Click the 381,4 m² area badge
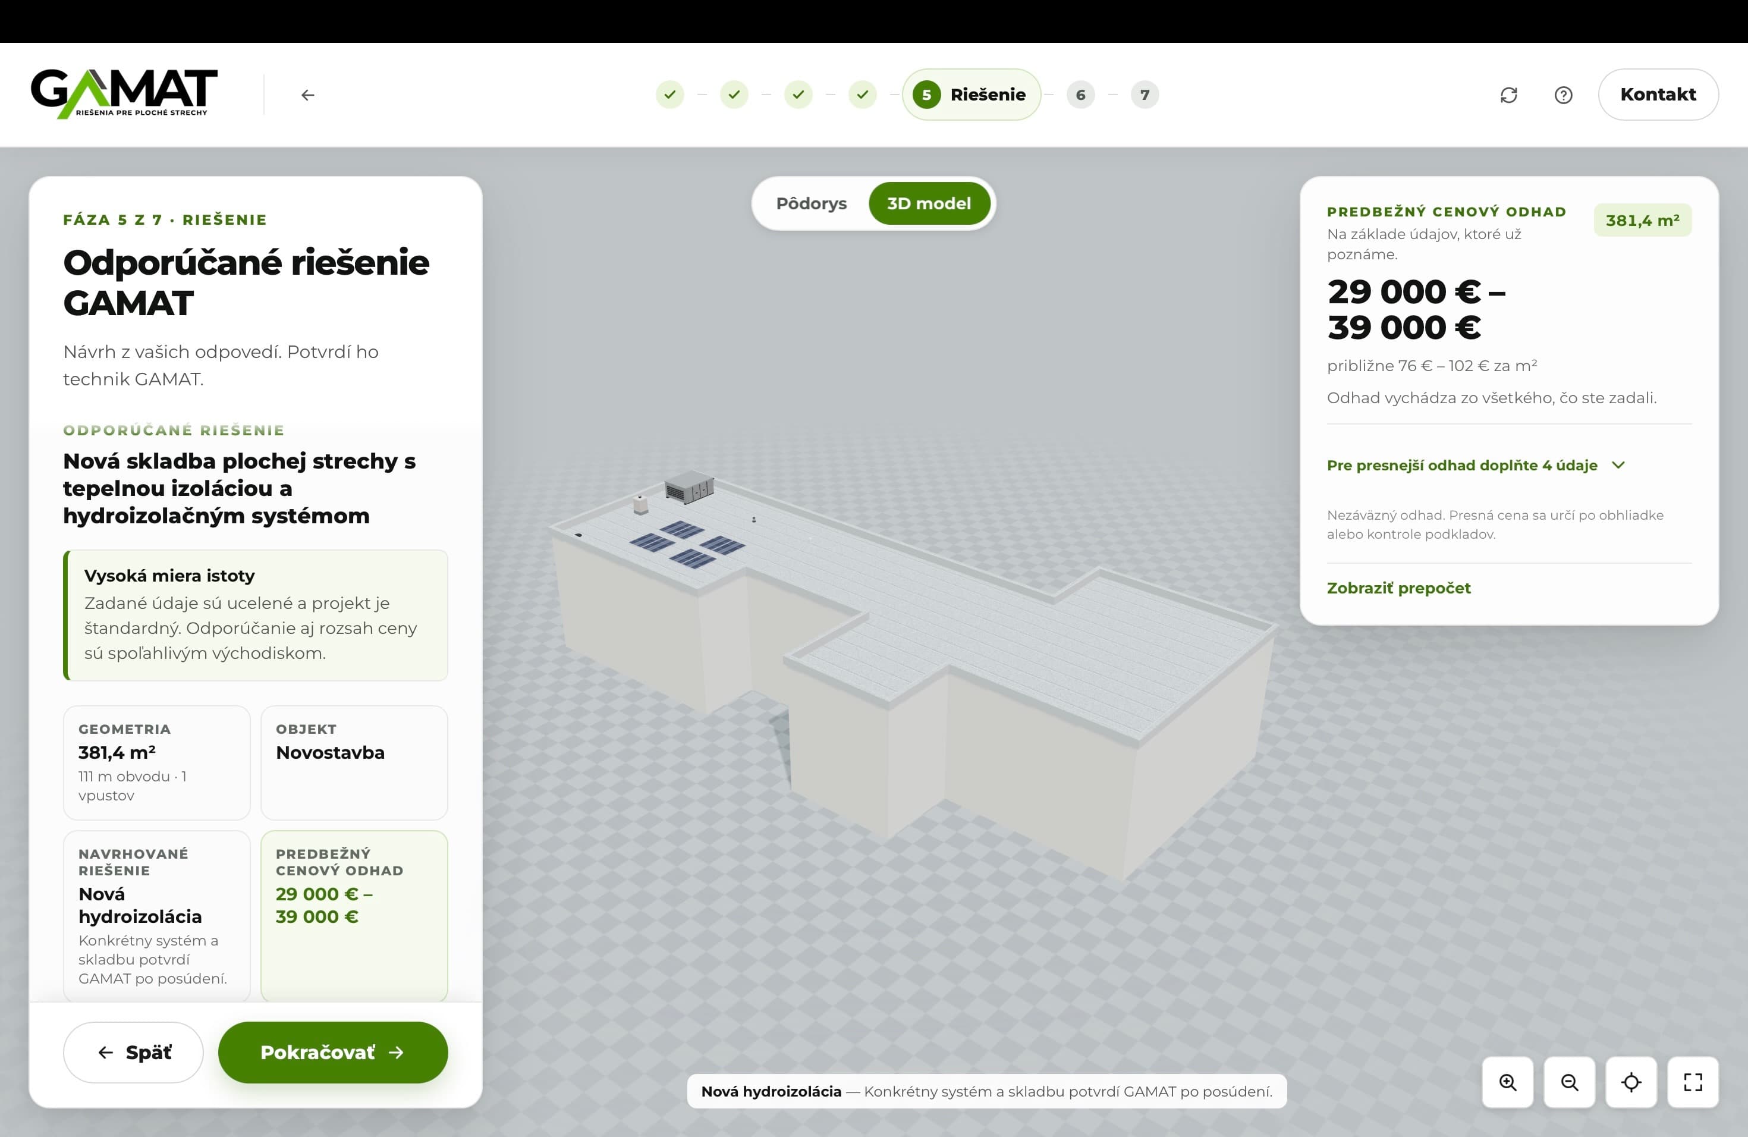The width and height of the screenshot is (1748, 1137). [1642, 221]
